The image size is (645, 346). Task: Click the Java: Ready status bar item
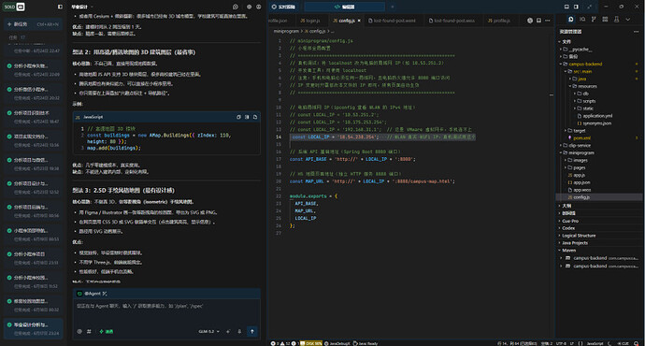click(x=365, y=343)
